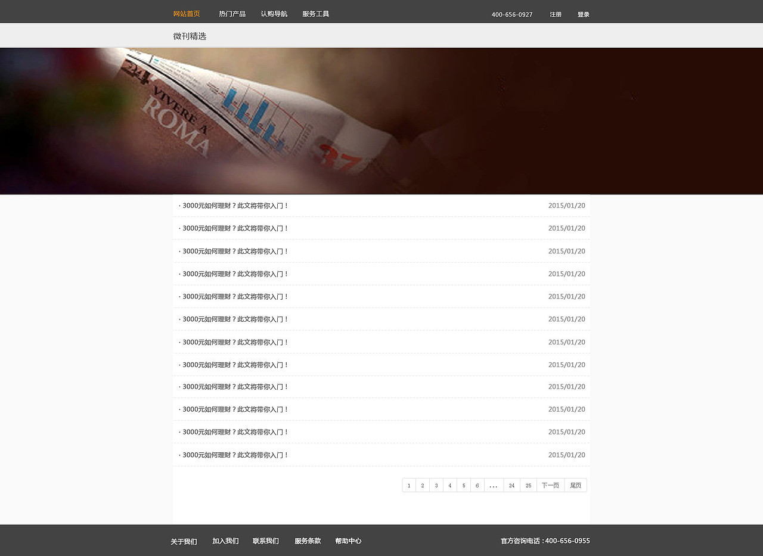Jump to page 24

tap(511, 485)
